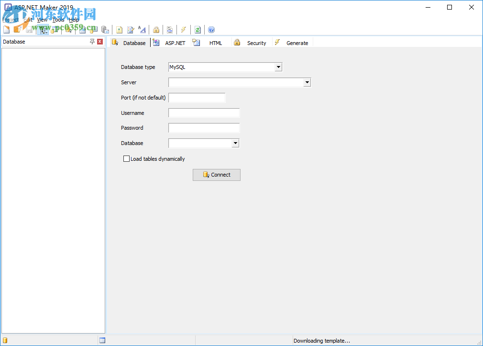Save the project with the toolbar icon
Image resolution: width=483 pixels, height=346 pixels.
point(29,30)
